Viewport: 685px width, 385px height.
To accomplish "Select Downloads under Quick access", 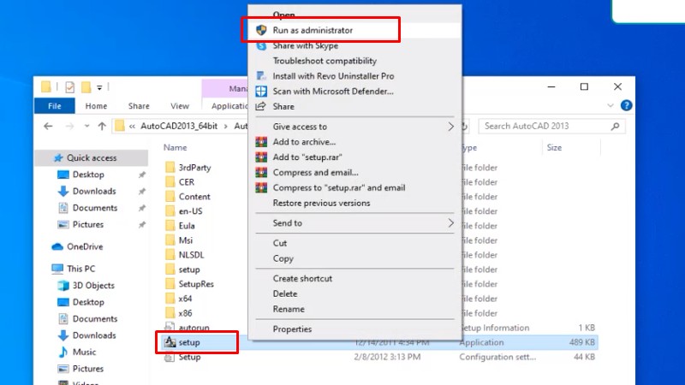I will 93,192.
